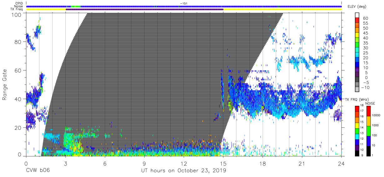384x177 pixels.
Task: Click the '24' tick on the UT hours axis
Action: pos(341,163)
